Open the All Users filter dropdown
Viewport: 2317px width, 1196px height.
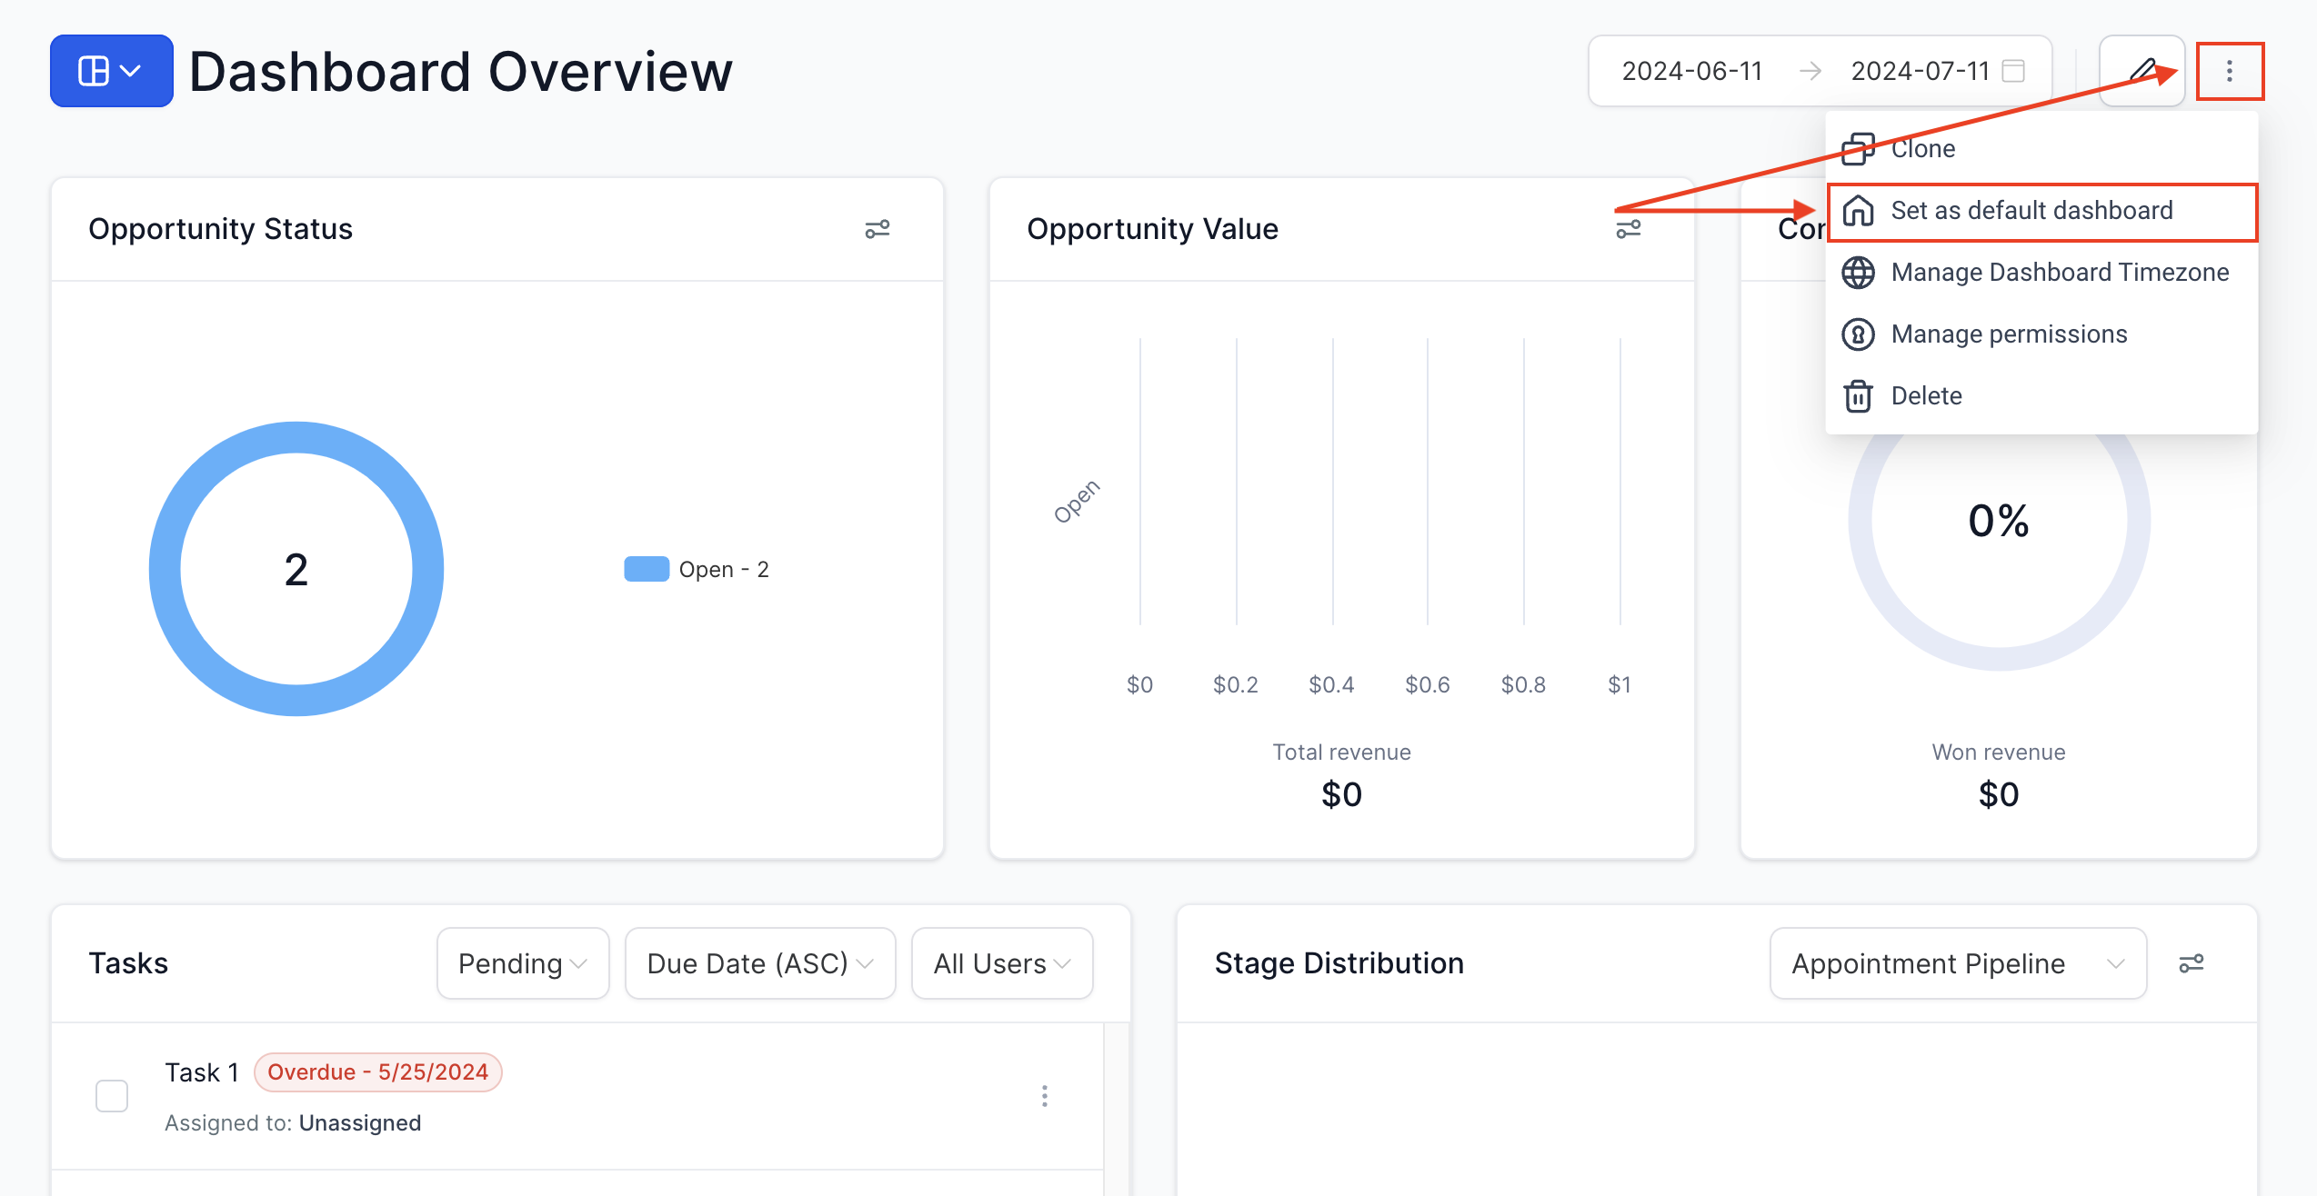tap(1000, 963)
